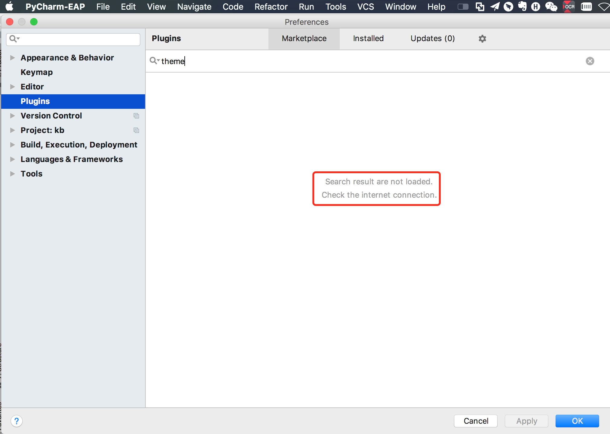Open the search filter dropdown arrow
Viewport: 610px width, 434px height.
158,61
